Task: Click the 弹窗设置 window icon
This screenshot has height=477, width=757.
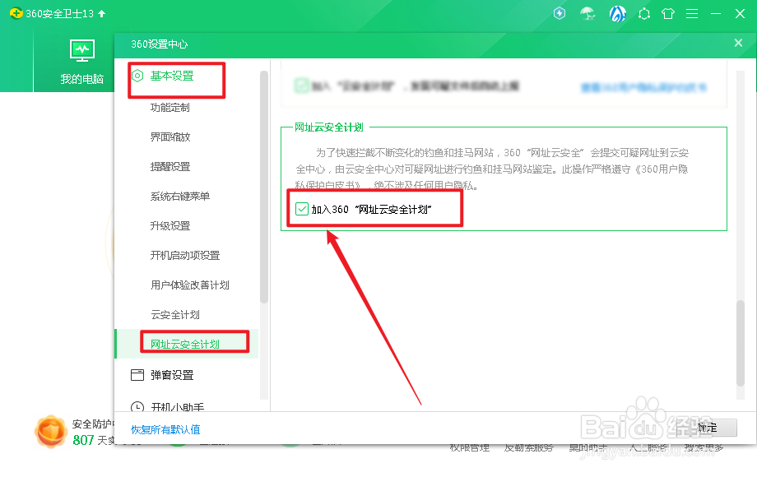Action: 137,375
